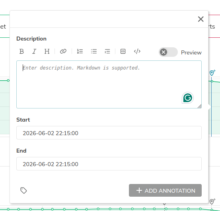Insert a code block with the boxed code icon
Image resolution: width=220 pixels, height=211 pixels.
pyautogui.click(x=123, y=51)
